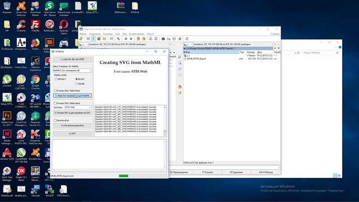The width and height of the screenshot is (359, 202).
Task: Open Конфигурация menu in Total Commander
Action: pyautogui.click(x=137, y=34)
